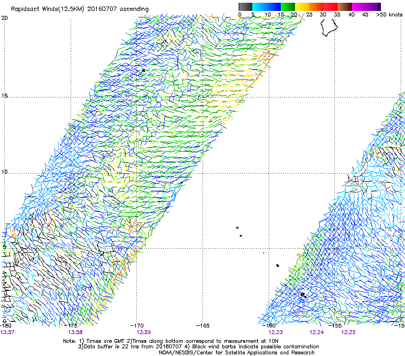Click the '35' legend scale label
Screen dimensions: 405x356
337,15
